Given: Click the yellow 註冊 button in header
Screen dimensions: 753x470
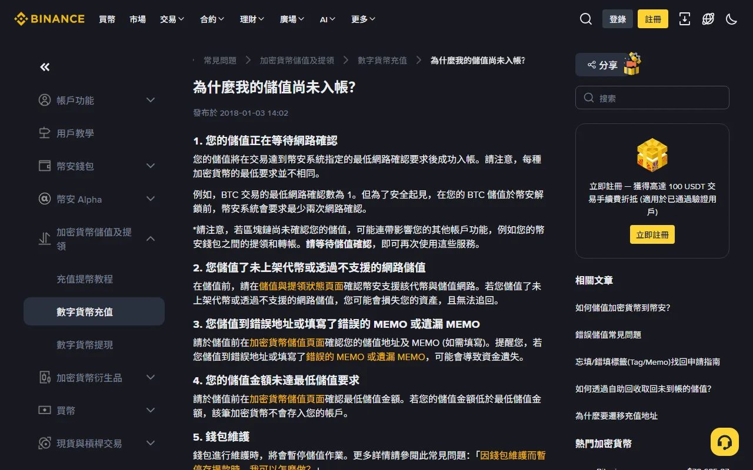Looking at the screenshot, I should 653,19.
